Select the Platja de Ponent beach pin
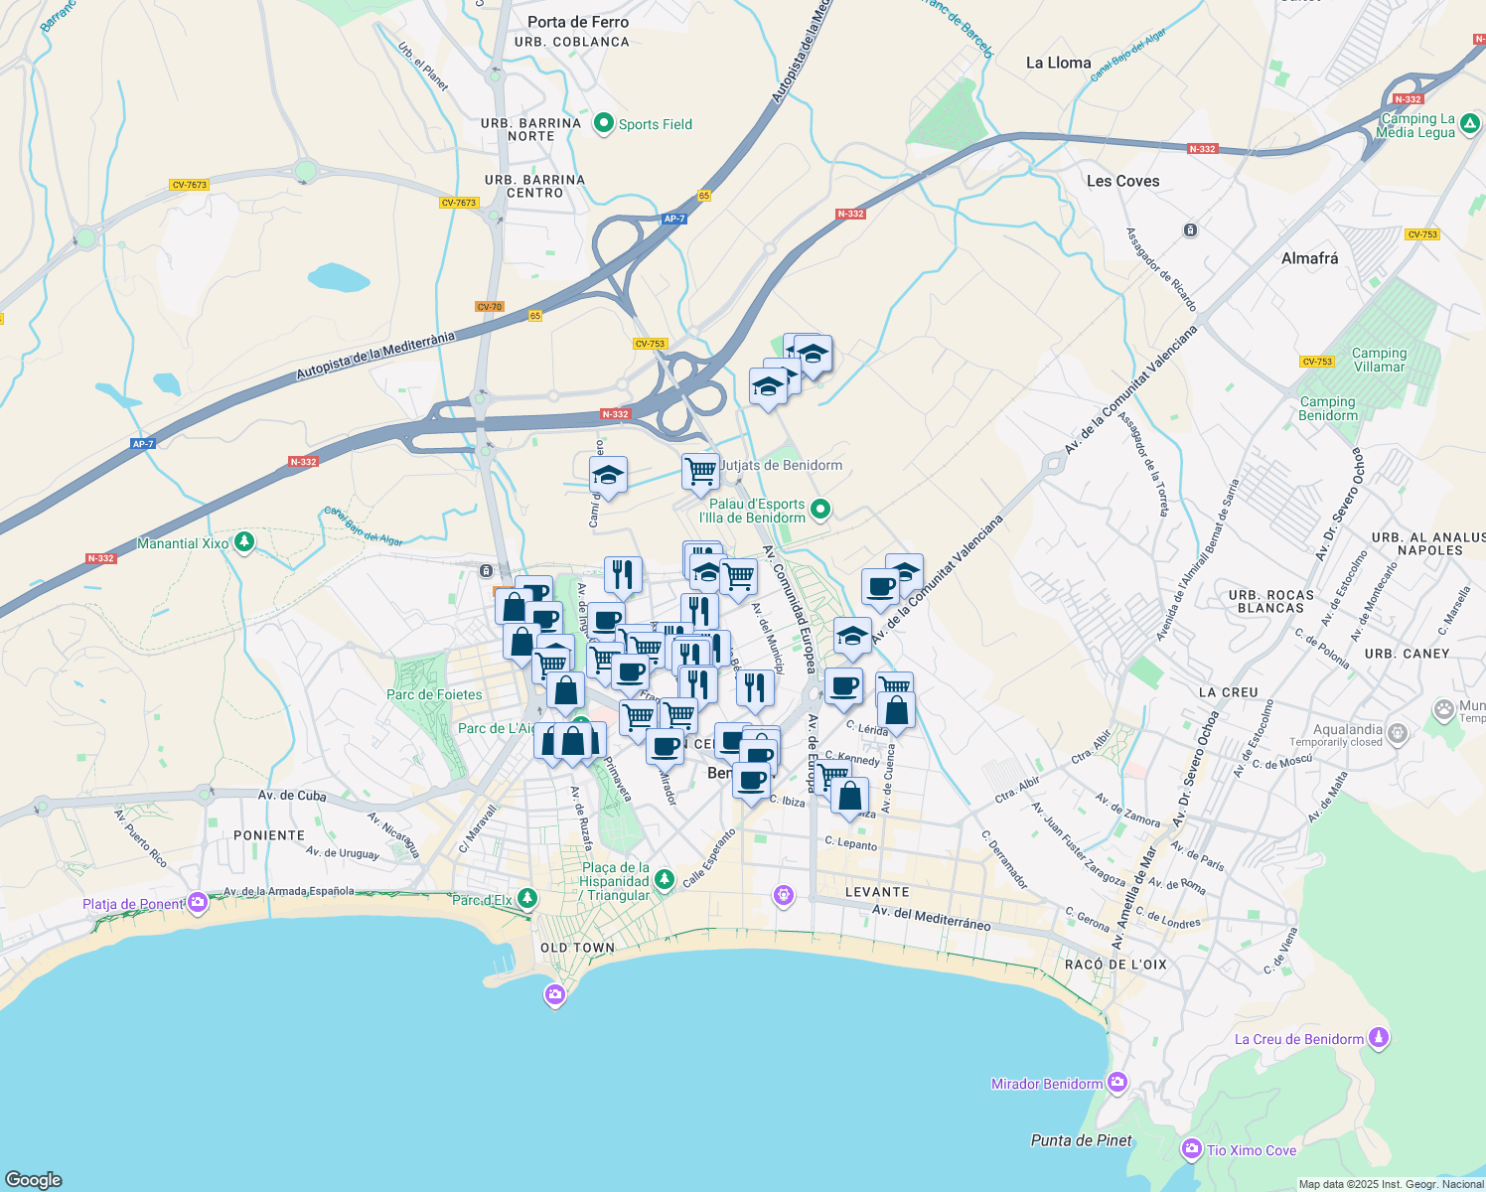 click(x=196, y=903)
